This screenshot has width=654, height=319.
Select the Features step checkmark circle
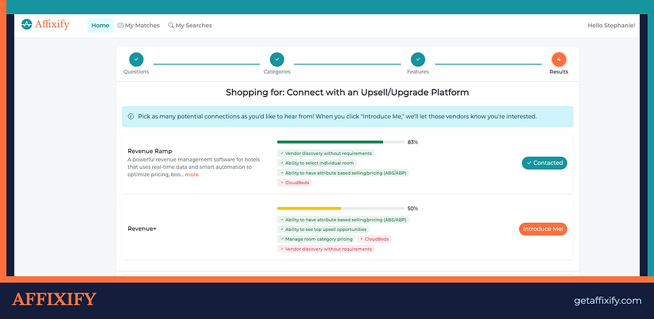point(418,59)
